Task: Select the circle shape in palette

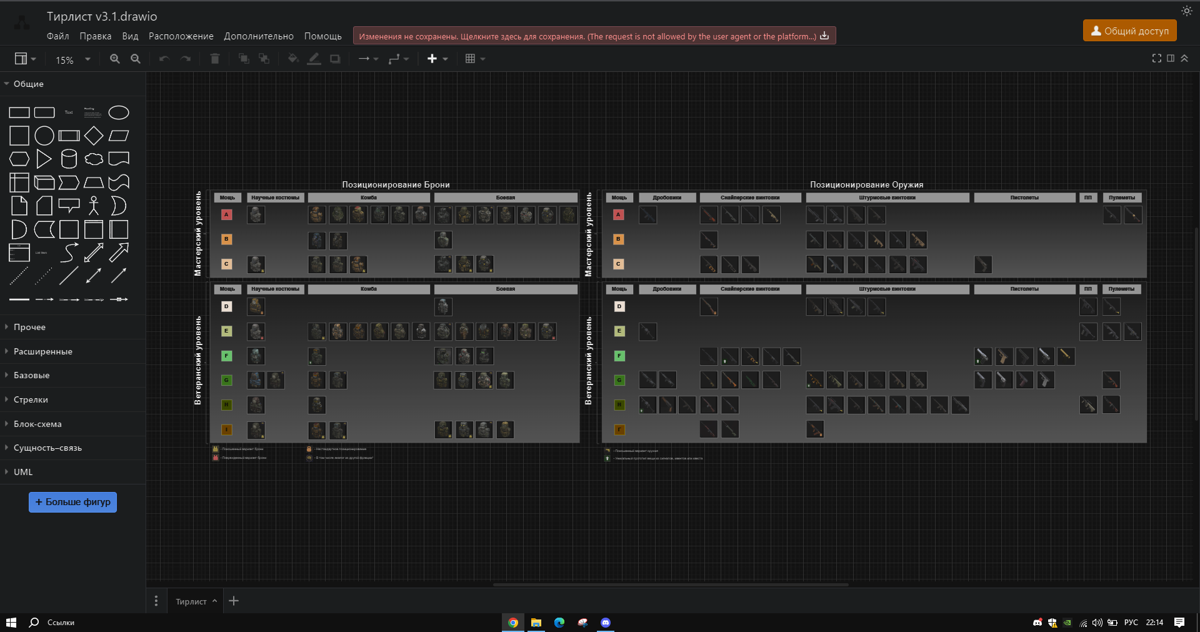Action: pos(44,136)
